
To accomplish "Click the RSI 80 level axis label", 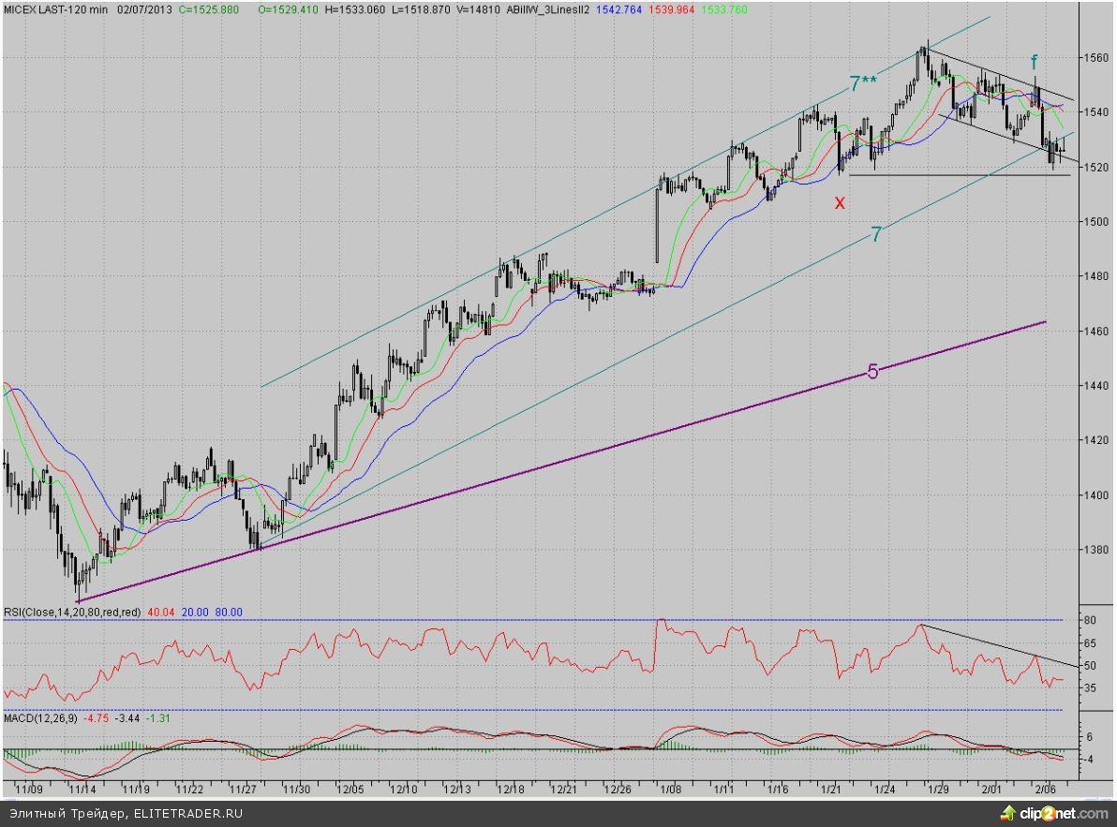I will (1091, 620).
